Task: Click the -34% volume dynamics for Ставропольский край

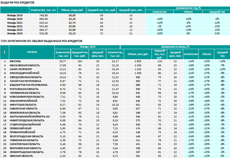Action: coord(207,125)
